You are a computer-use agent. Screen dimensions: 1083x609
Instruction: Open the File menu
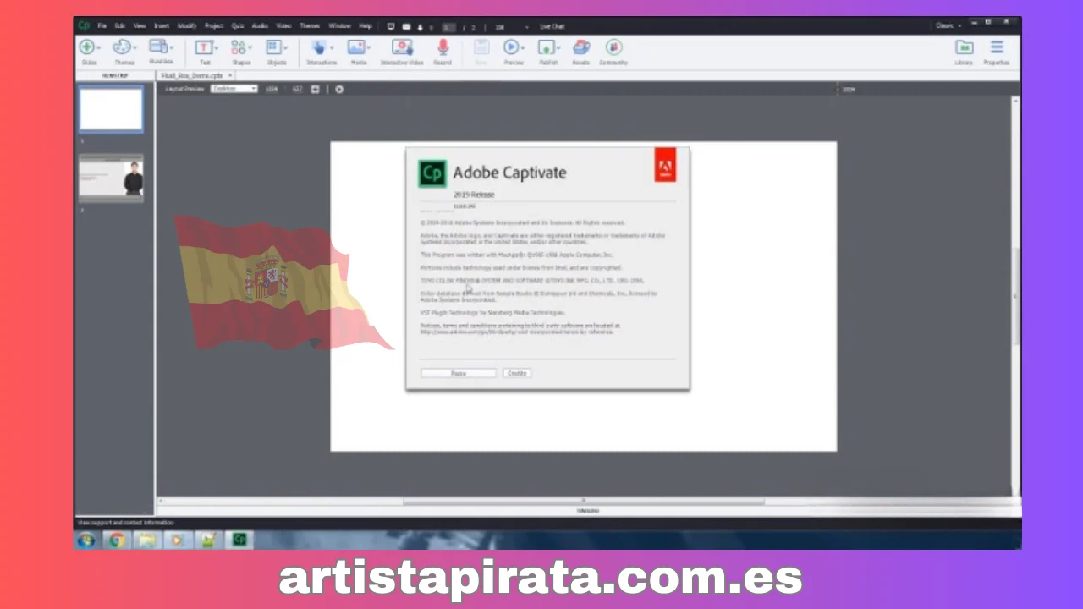tap(102, 26)
